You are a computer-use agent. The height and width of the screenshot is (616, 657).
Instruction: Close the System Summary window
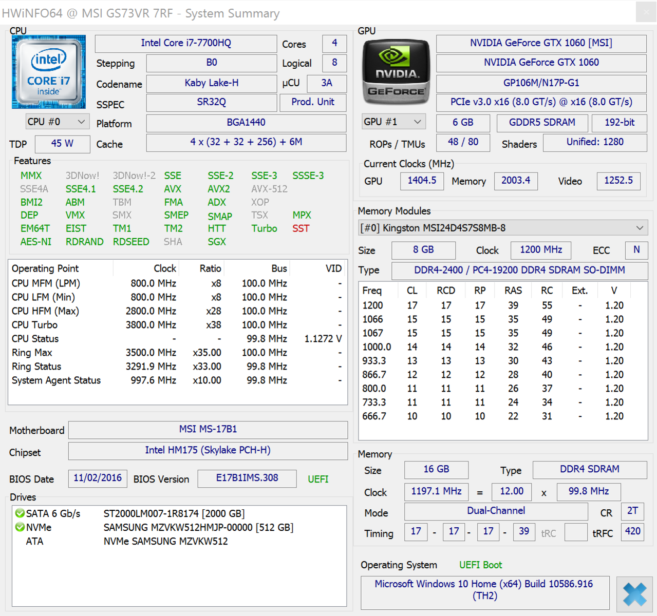[646, 12]
